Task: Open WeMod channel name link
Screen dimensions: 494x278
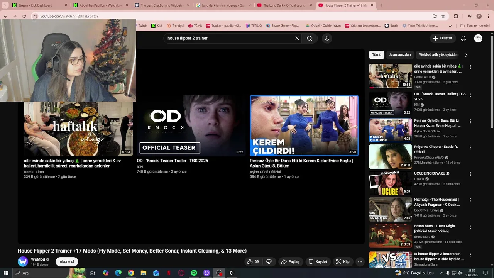Action: coord(38,259)
